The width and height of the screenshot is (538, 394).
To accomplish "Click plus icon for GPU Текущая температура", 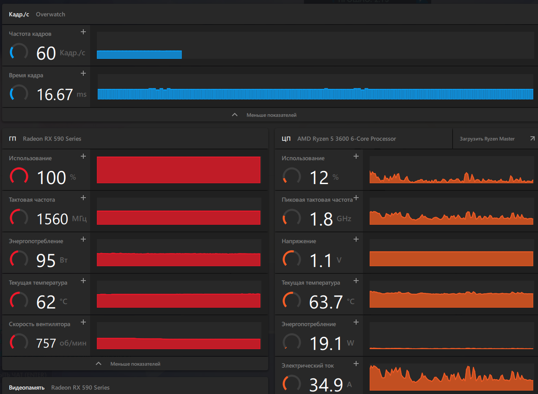I will tap(83, 281).
